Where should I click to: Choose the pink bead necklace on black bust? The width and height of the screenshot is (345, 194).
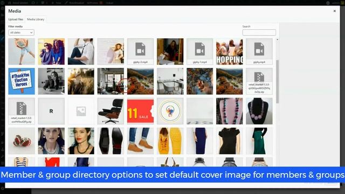coord(259,111)
